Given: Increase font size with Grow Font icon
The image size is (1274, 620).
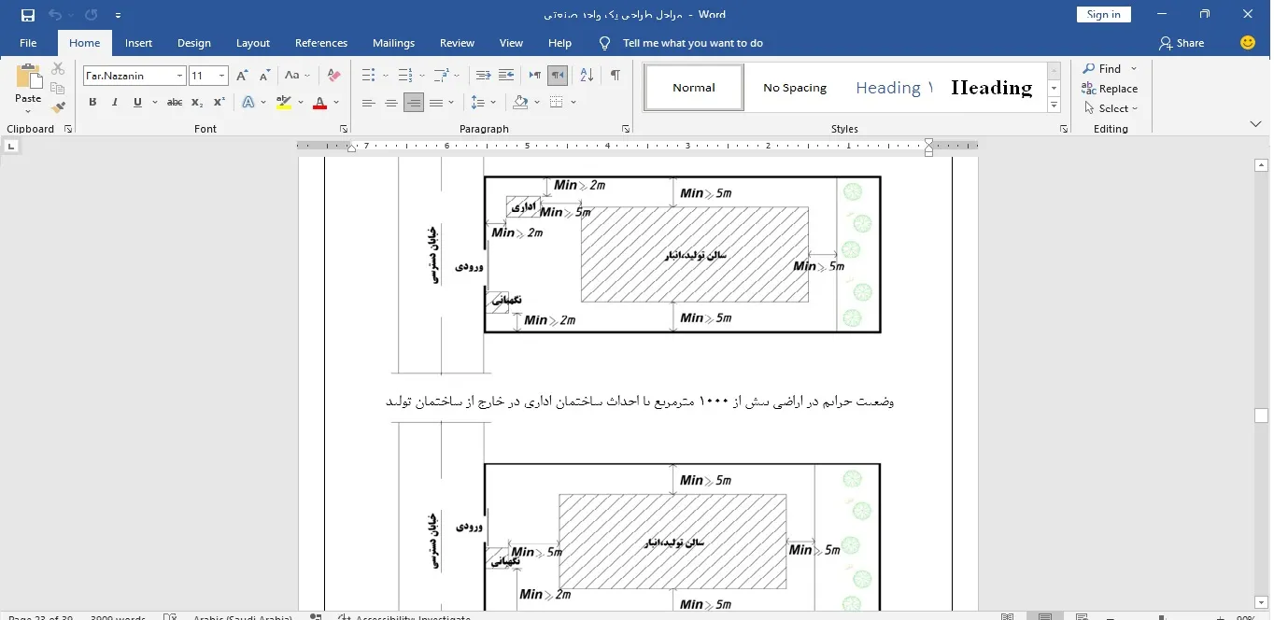Looking at the screenshot, I should (243, 76).
